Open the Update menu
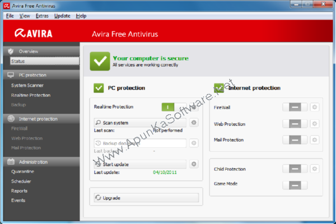Viewport: 336px width, 224px height. tap(62, 16)
